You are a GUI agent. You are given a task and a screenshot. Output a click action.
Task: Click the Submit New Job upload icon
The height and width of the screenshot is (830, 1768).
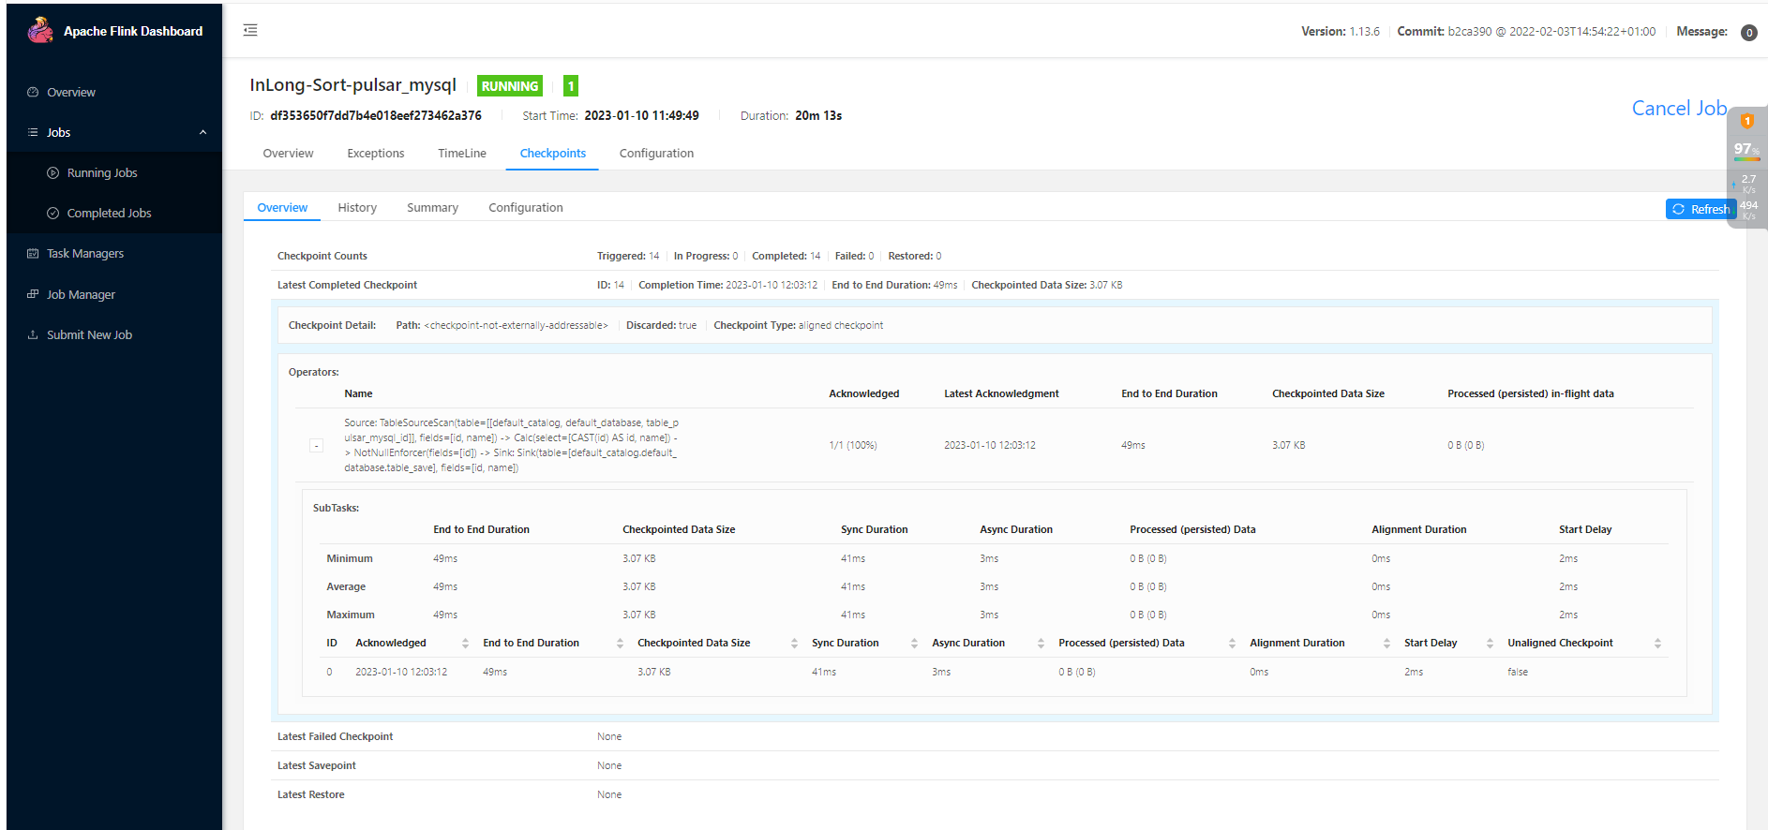coord(33,334)
